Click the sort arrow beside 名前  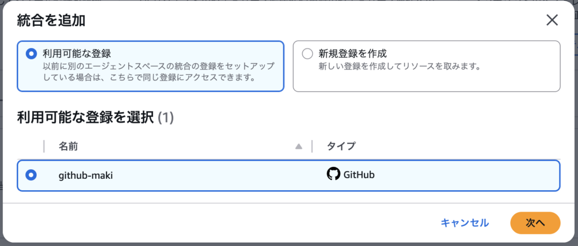pos(299,147)
